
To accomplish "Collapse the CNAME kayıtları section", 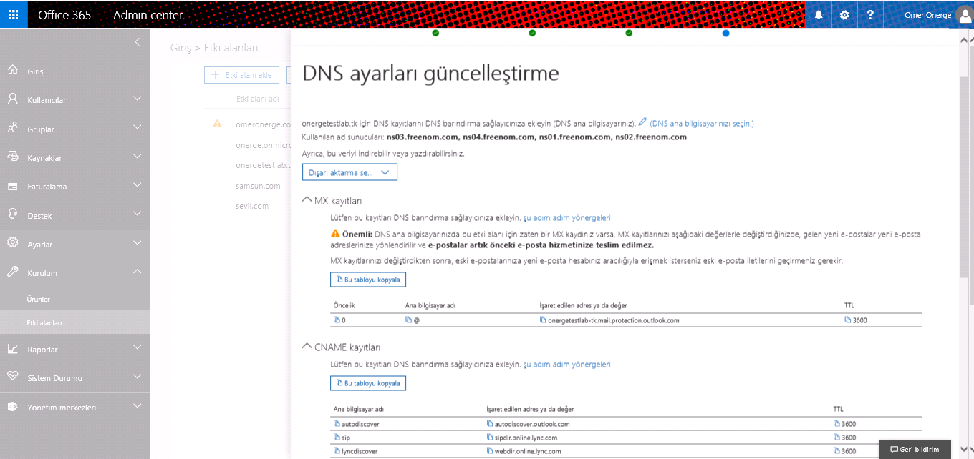I will pyautogui.click(x=307, y=347).
